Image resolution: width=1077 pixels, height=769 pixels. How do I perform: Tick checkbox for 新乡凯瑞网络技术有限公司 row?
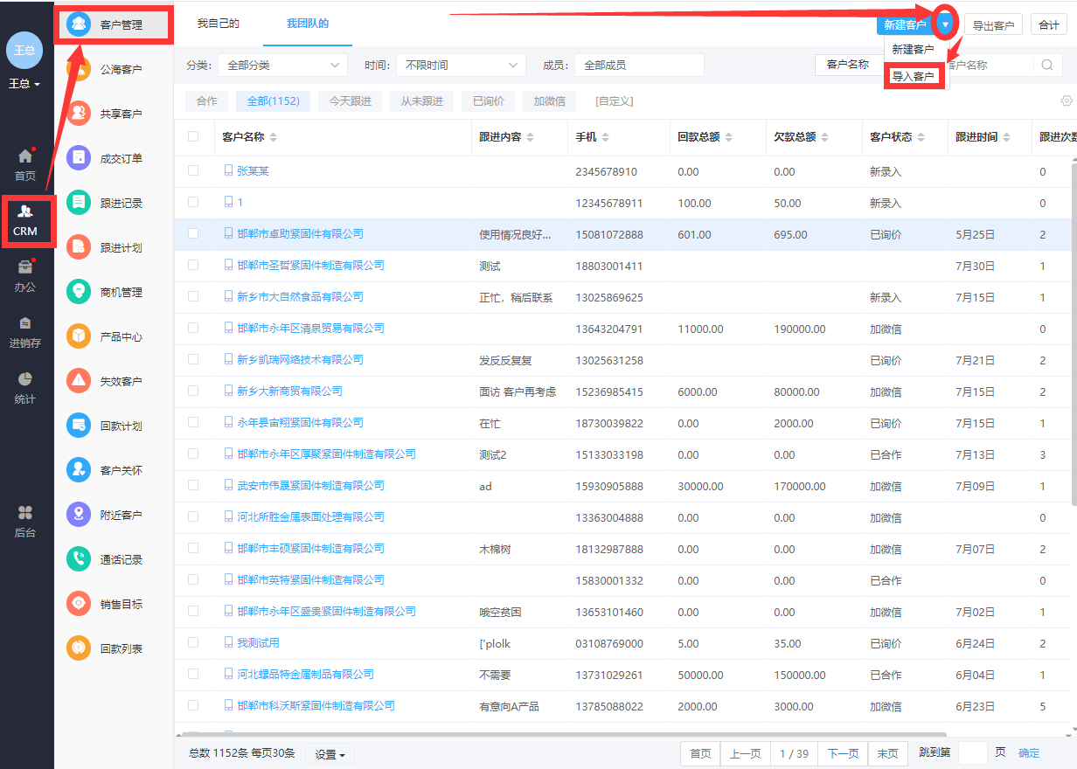(193, 359)
